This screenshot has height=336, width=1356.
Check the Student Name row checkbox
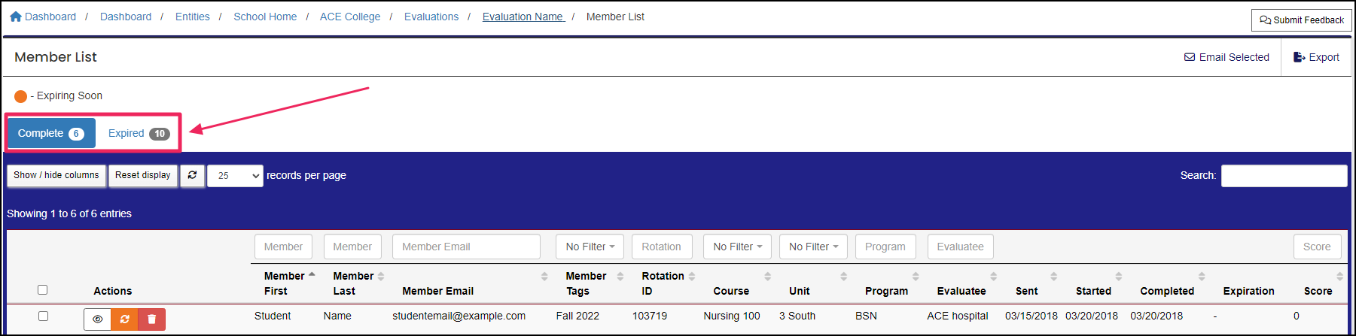(43, 316)
